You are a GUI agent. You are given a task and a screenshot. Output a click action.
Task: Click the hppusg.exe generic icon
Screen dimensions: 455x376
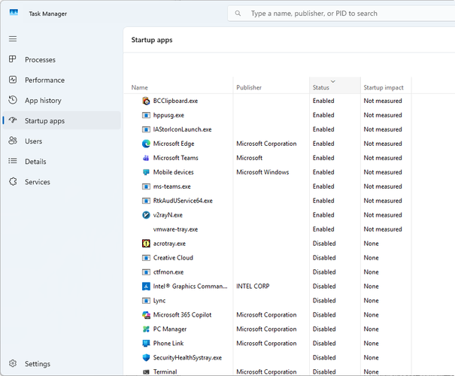click(x=146, y=115)
